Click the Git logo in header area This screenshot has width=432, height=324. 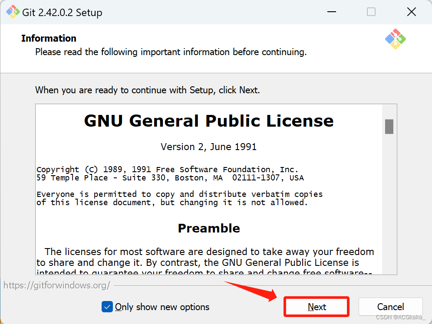396,39
